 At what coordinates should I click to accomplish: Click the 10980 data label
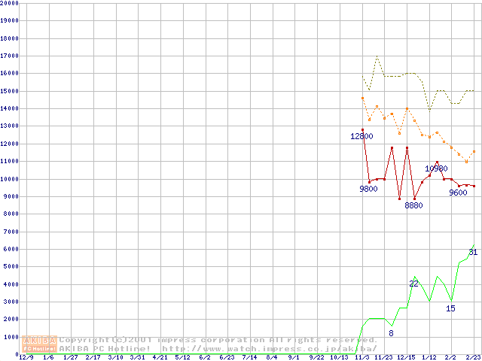(436, 168)
